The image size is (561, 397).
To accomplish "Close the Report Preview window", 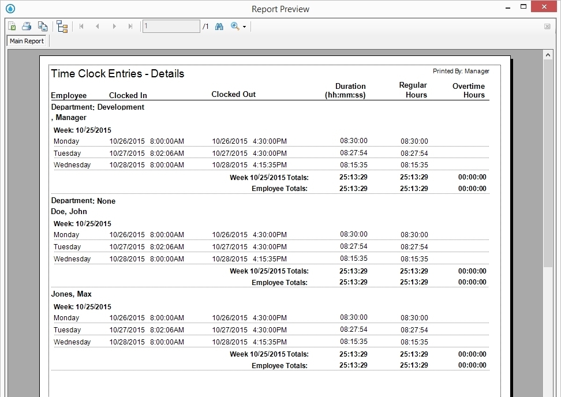I will coord(544,6).
